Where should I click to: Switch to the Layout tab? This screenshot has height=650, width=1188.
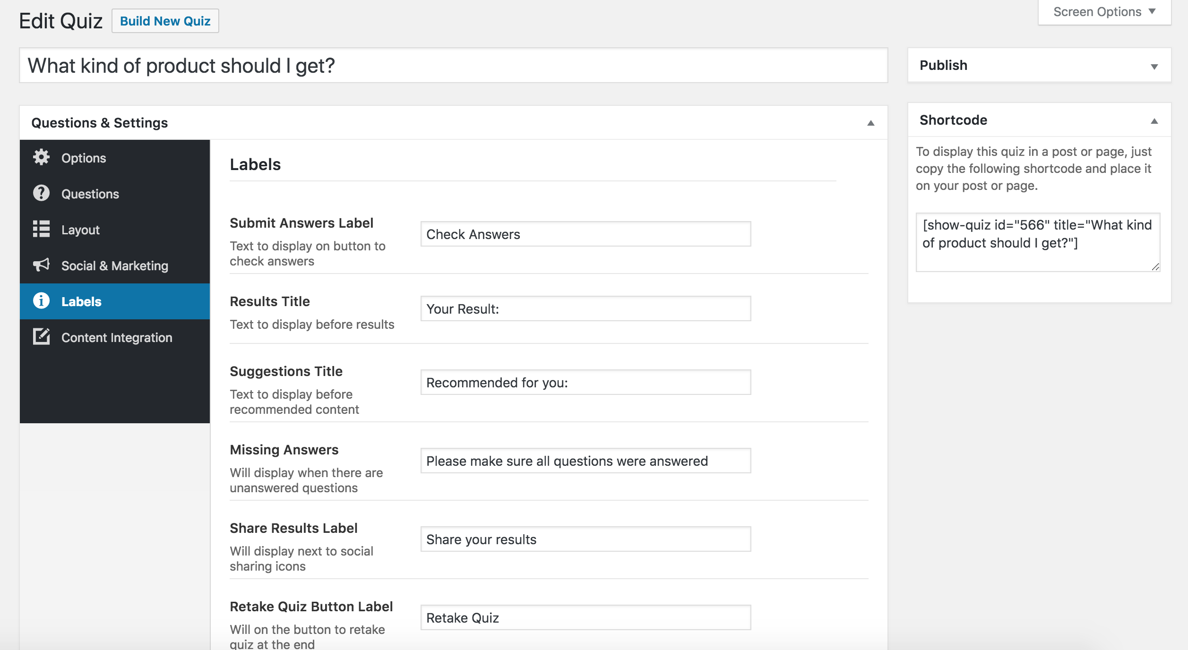point(80,230)
